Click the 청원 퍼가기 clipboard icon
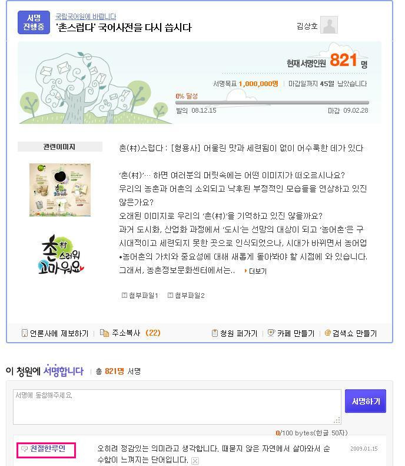The width and height of the screenshot is (405, 466). (x=215, y=333)
